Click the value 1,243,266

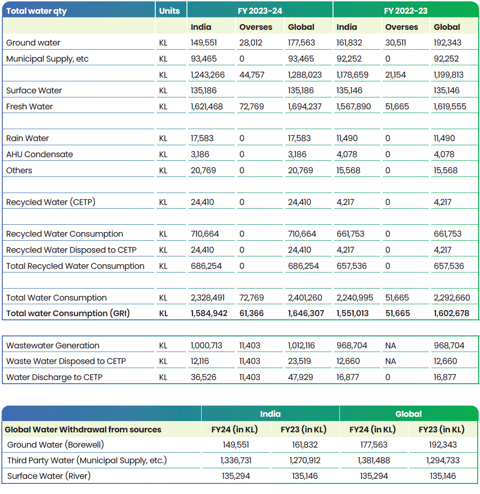coord(208,75)
